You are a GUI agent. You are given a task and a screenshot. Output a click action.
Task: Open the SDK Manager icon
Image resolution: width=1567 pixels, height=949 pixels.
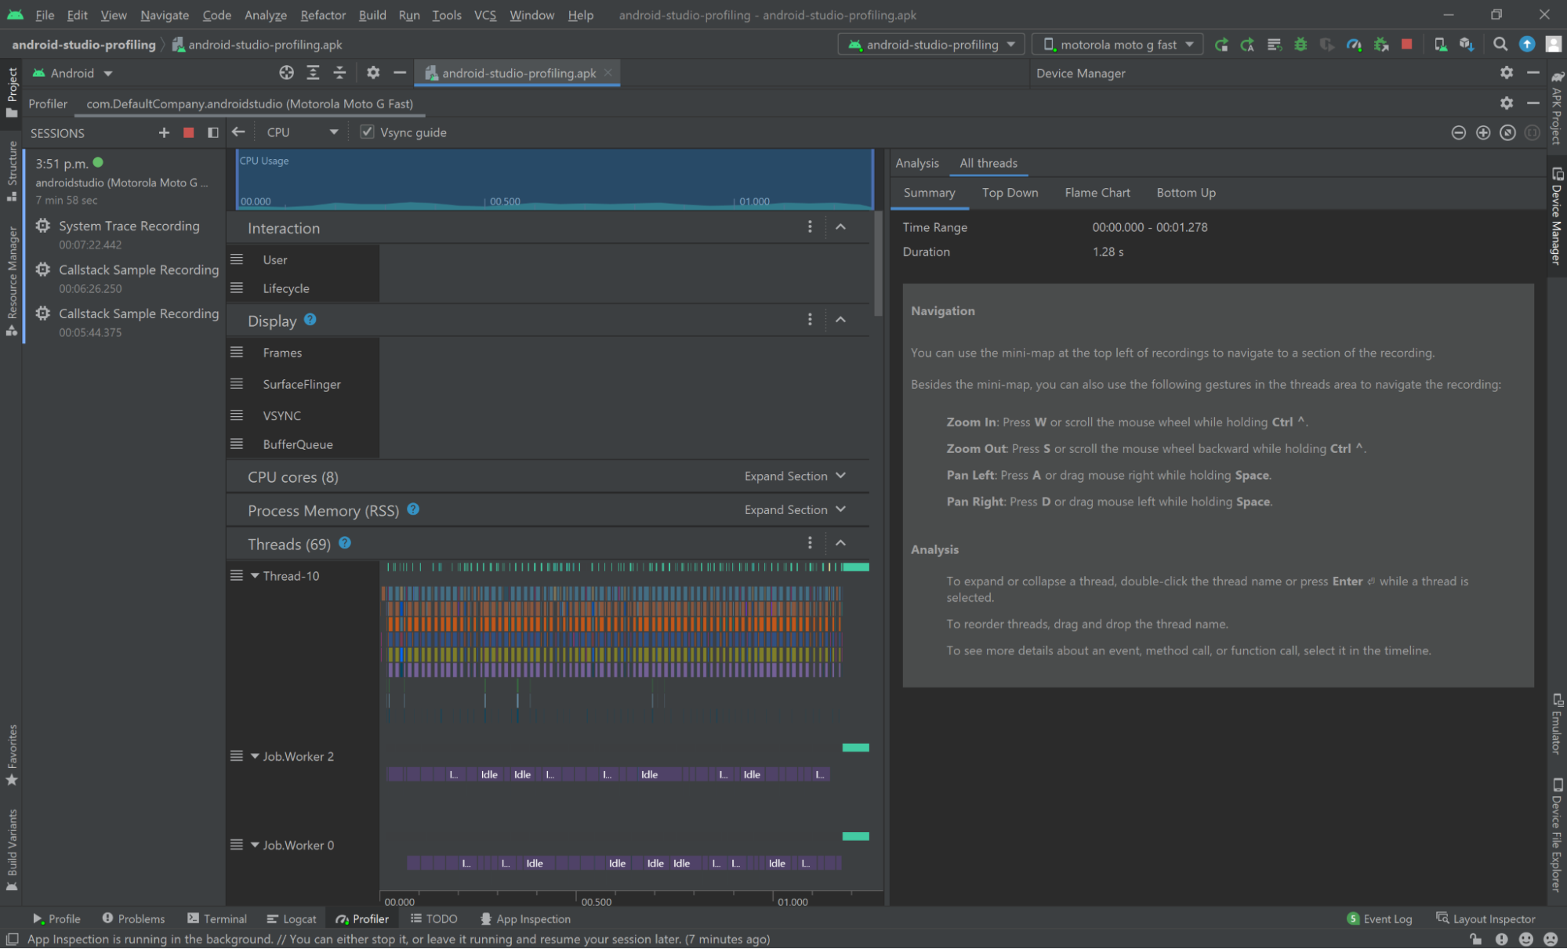(x=1466, y=45)
